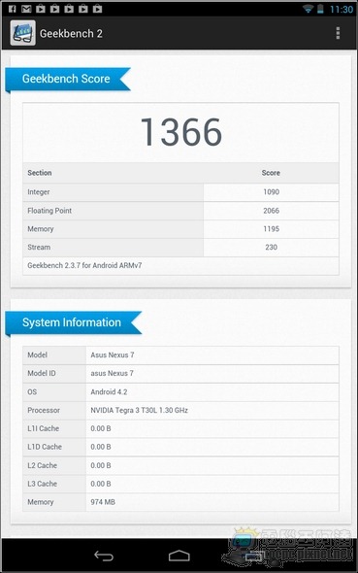Tap the system memory value 974 MB
Screen dimensions: 358x573
[103, 502]
